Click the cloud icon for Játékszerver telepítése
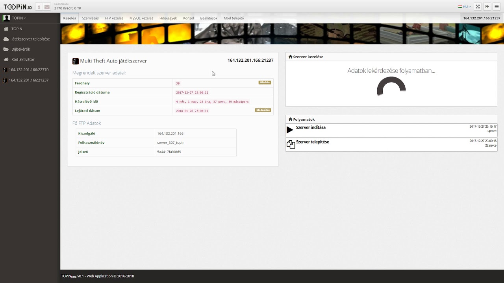The image size is (504, 283). click(x=6, y=39)
